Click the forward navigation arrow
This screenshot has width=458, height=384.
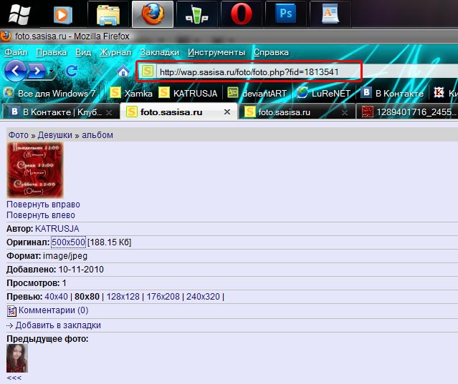[37, 71]
